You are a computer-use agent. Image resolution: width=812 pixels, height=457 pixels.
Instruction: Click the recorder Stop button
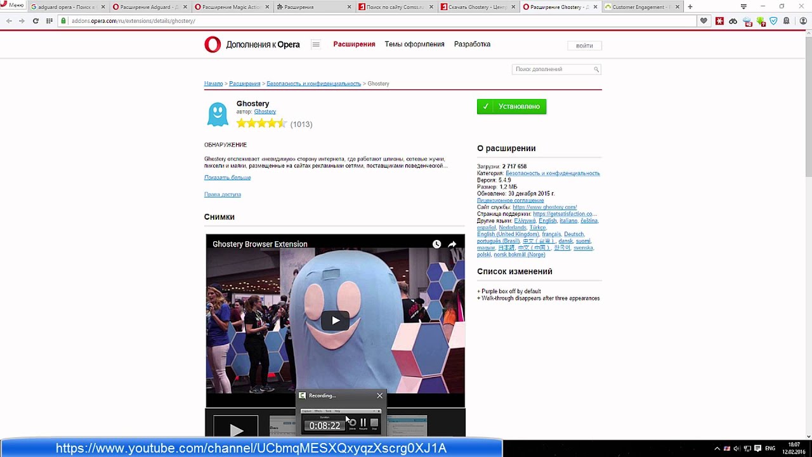click(x=374, y=423)
